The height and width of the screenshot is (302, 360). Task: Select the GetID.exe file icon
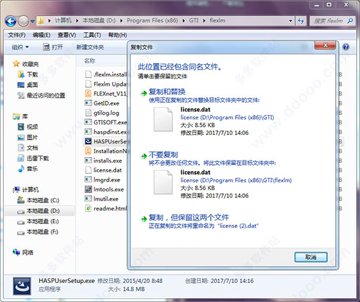pos(88,104)
